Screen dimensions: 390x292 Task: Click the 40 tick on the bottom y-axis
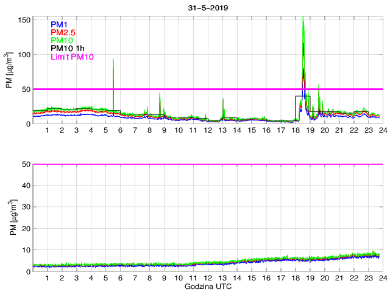click(26, 186)
